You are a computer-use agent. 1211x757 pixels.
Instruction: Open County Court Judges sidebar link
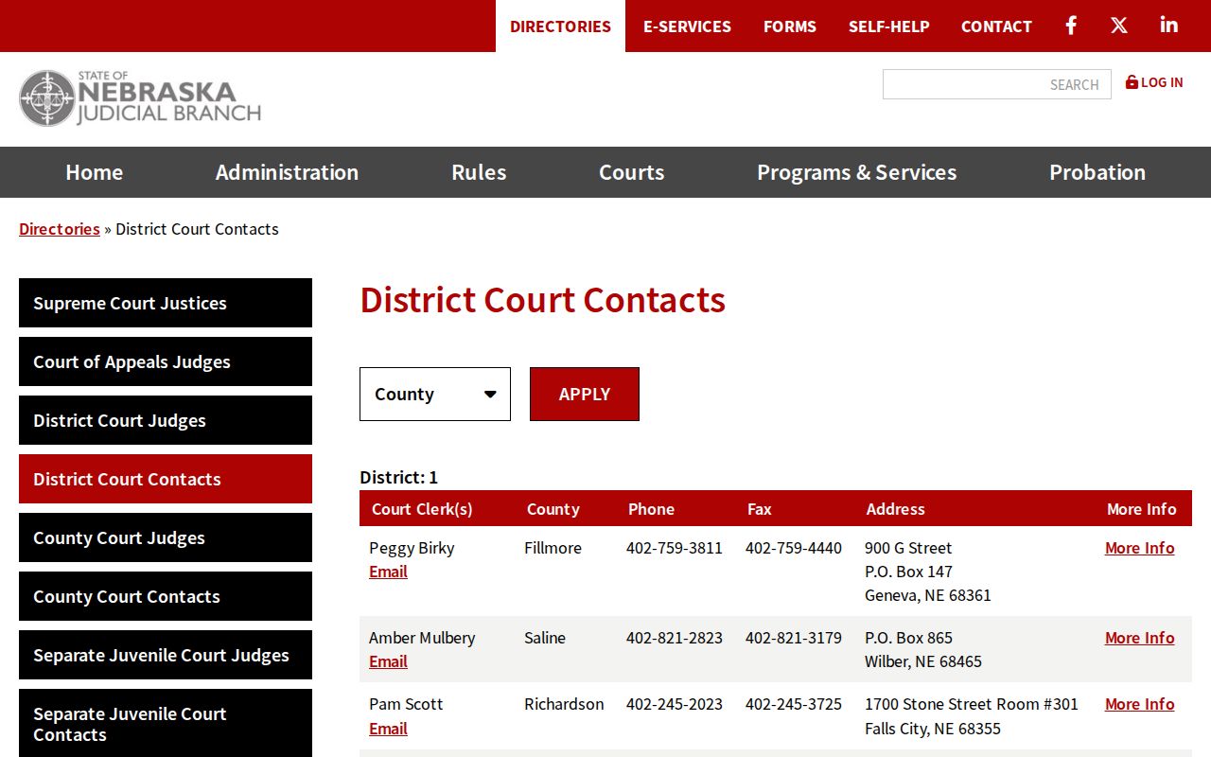(166, 537)
